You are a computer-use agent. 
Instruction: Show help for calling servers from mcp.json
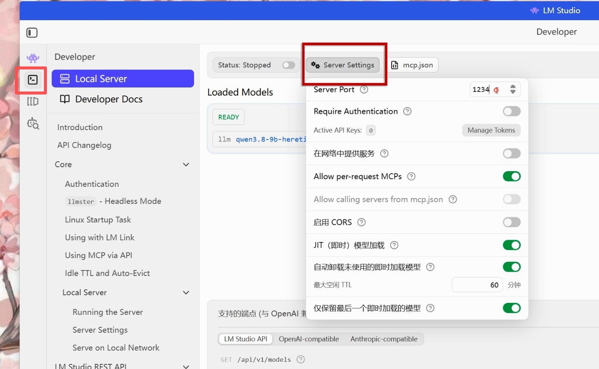coord(453,199)
